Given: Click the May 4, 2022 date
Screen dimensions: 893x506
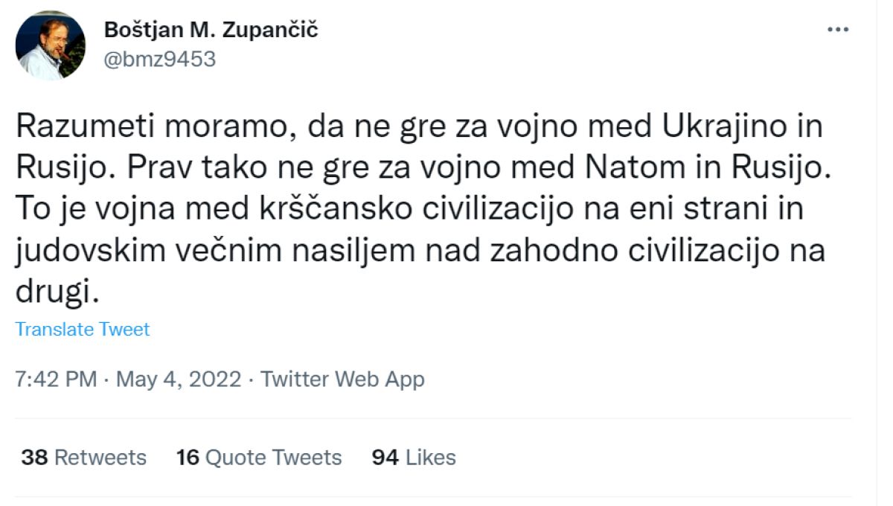Looking at the screenshot, I should pos(179,379).
